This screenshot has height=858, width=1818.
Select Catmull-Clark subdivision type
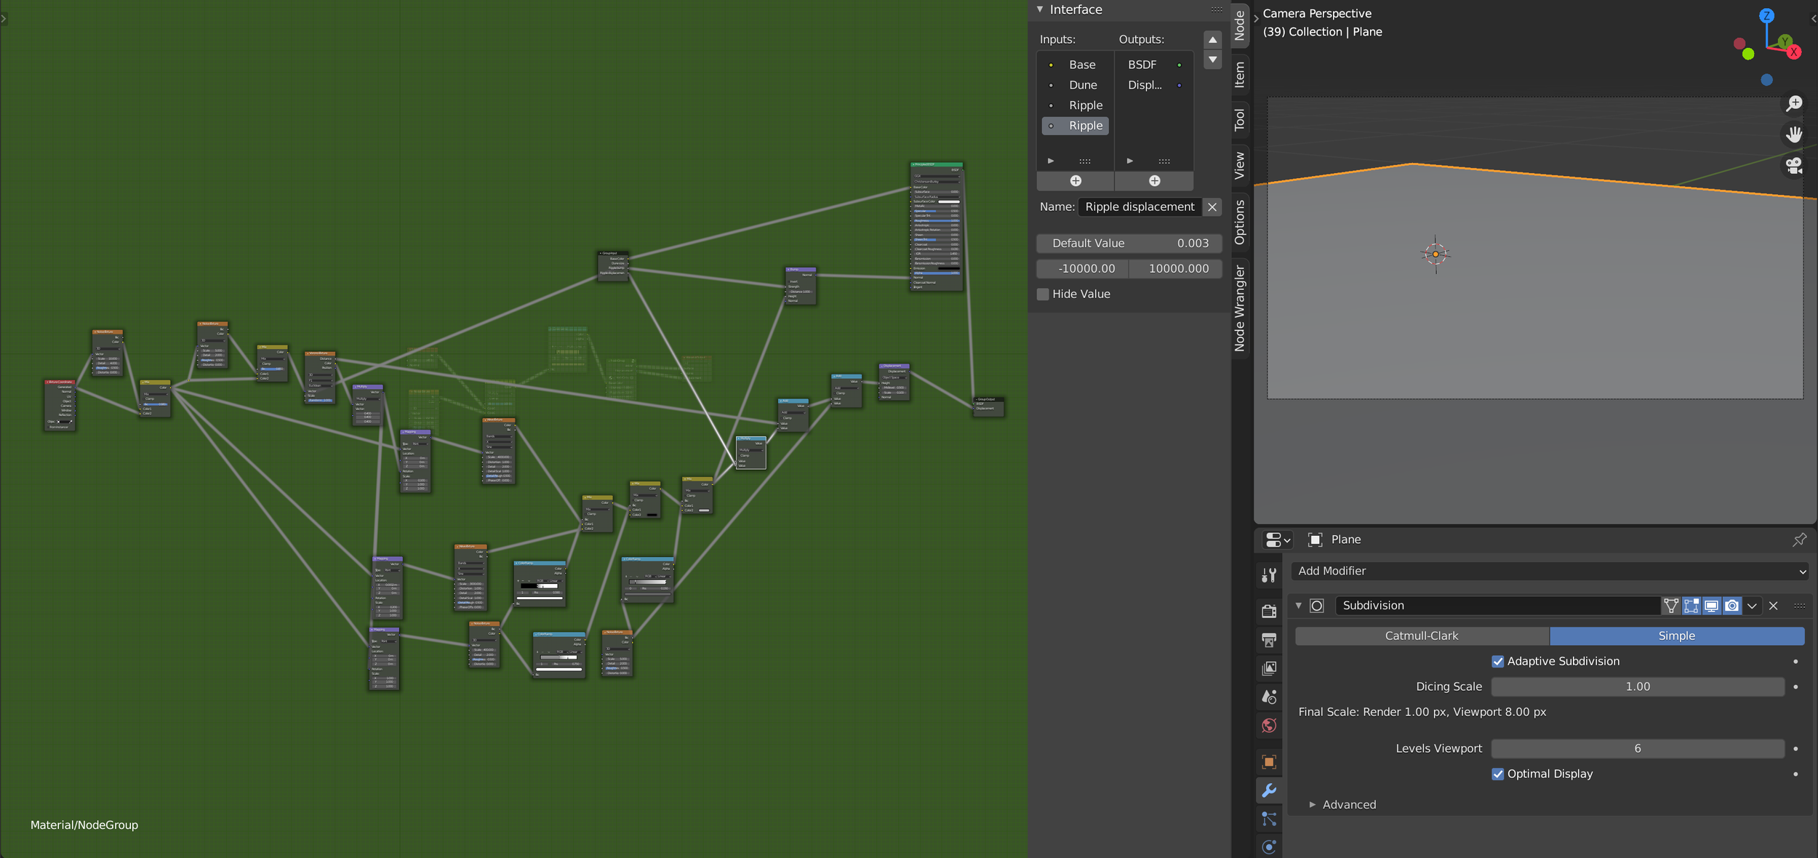coord(1421,636)
